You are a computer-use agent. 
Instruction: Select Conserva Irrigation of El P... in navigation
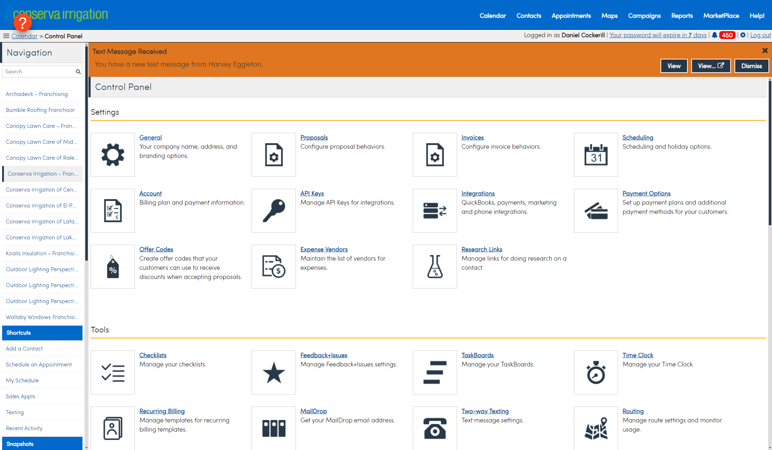point(42,206)
